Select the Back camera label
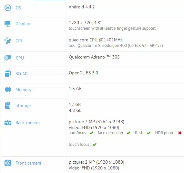The width and height of the screenshot is (184, 173). coord(28,123)
